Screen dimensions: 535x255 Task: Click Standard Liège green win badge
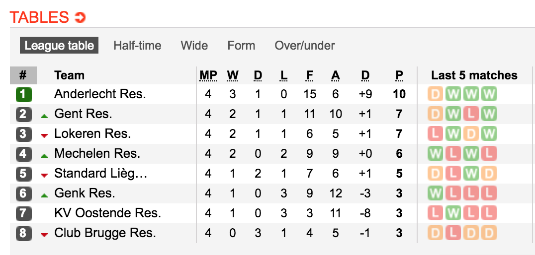(x=471, y=174)
